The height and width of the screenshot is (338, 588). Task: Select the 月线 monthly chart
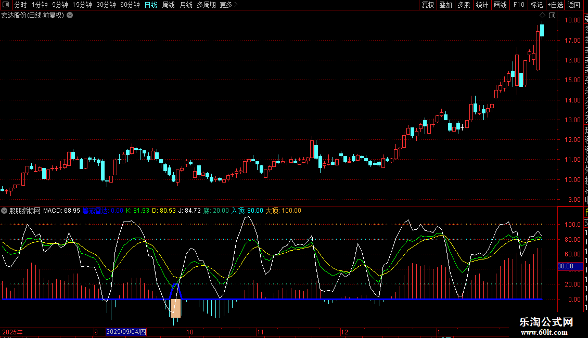(x=186, y=5)
